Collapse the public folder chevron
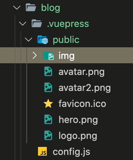The image size is (133, 160). [28, 40]
